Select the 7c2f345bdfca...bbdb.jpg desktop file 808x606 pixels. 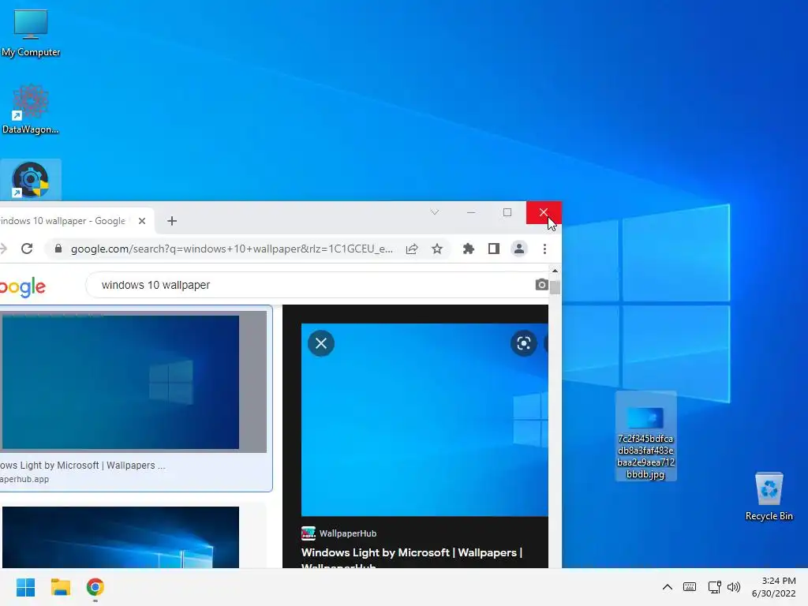coord(645,436)
